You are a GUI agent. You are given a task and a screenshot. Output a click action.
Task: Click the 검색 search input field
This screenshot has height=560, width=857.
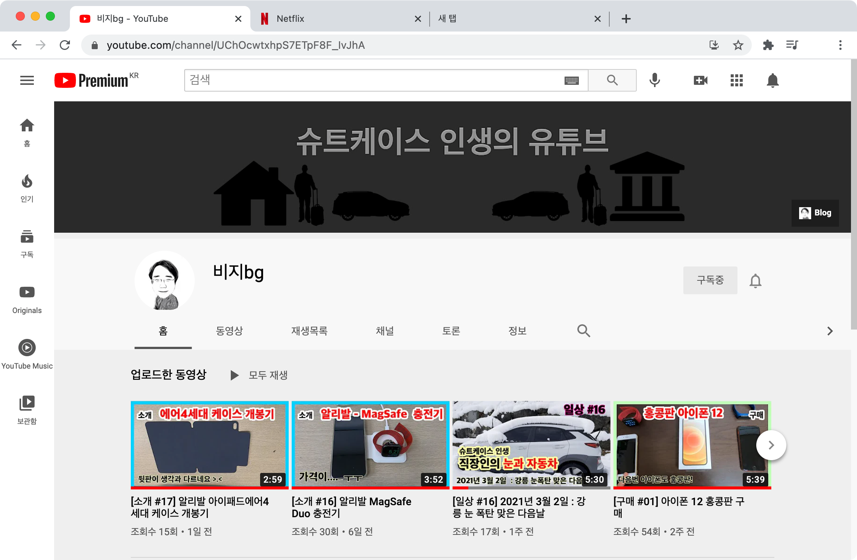pyautogui.click(x=376, y=80)
